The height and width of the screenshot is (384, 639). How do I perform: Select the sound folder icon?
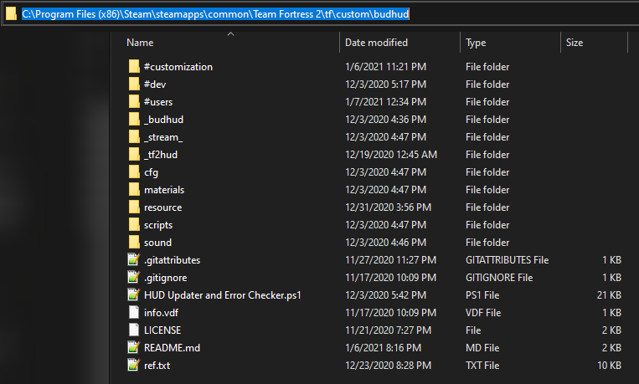[x=134, y=243]
